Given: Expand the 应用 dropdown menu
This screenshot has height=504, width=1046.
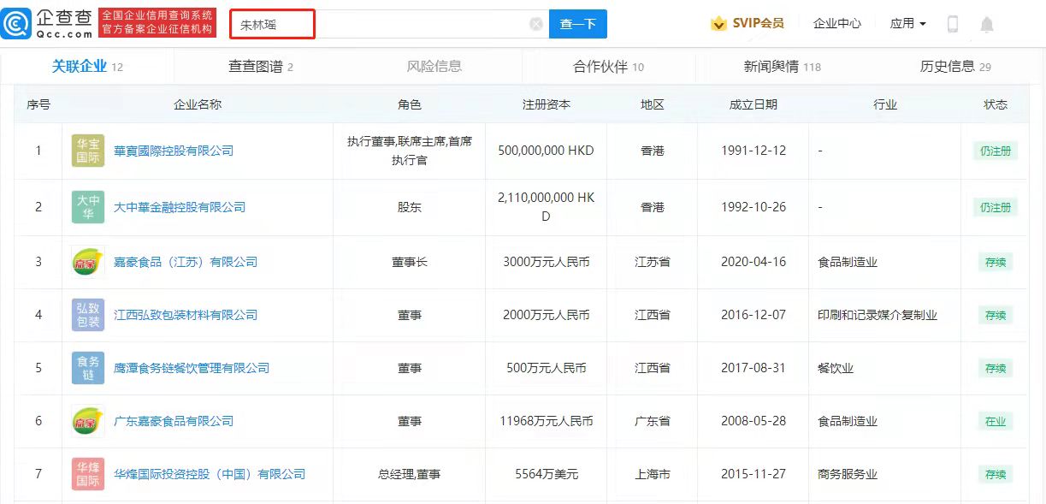Looking at the screenshot, I should 908,24.
